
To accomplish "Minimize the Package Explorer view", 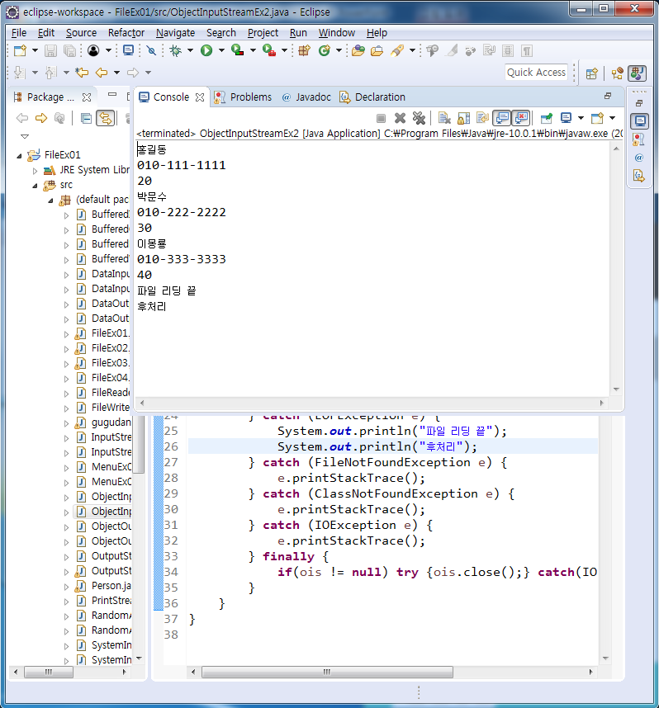I will click(x=112, y=94).
